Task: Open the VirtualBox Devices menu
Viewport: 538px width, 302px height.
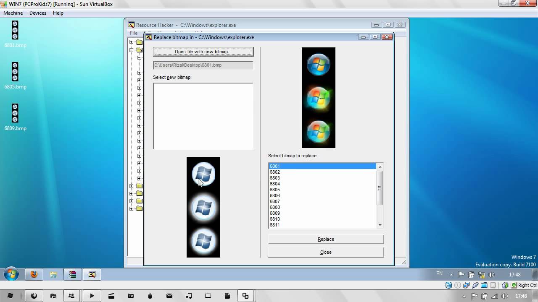Action: (x=38, y=13)
